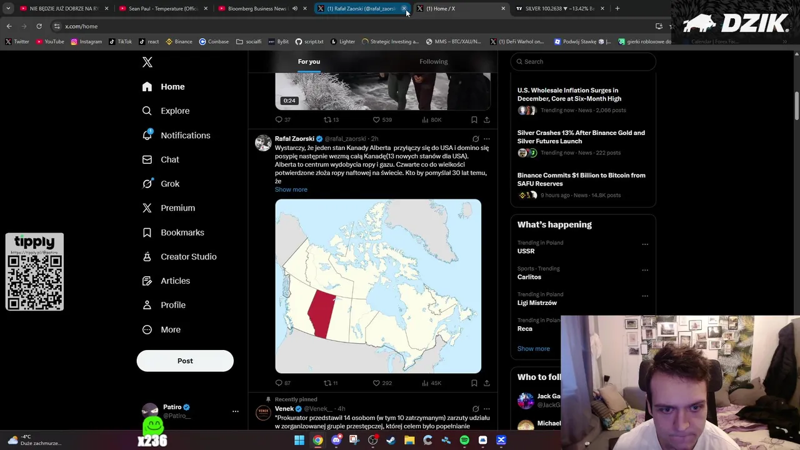View analytics showing 45K views
The image size is (800, 450).
pos(432,383)
